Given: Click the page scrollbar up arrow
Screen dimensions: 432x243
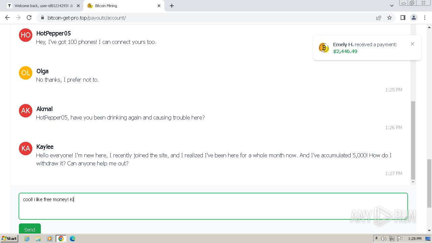Looking at the screenshot, I should [x=429, y=27].
